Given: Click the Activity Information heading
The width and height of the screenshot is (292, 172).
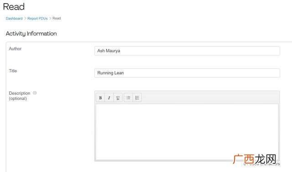Looking at the screenshot, I should coord(31,34).
